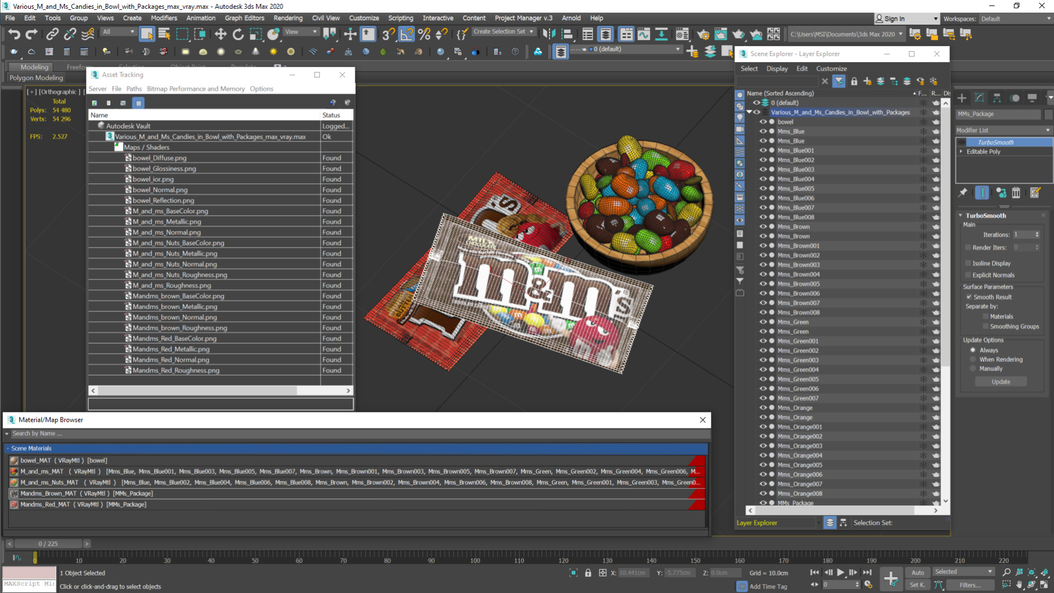Select the Always update radio option
The image size is (1054, 593).
973,350
